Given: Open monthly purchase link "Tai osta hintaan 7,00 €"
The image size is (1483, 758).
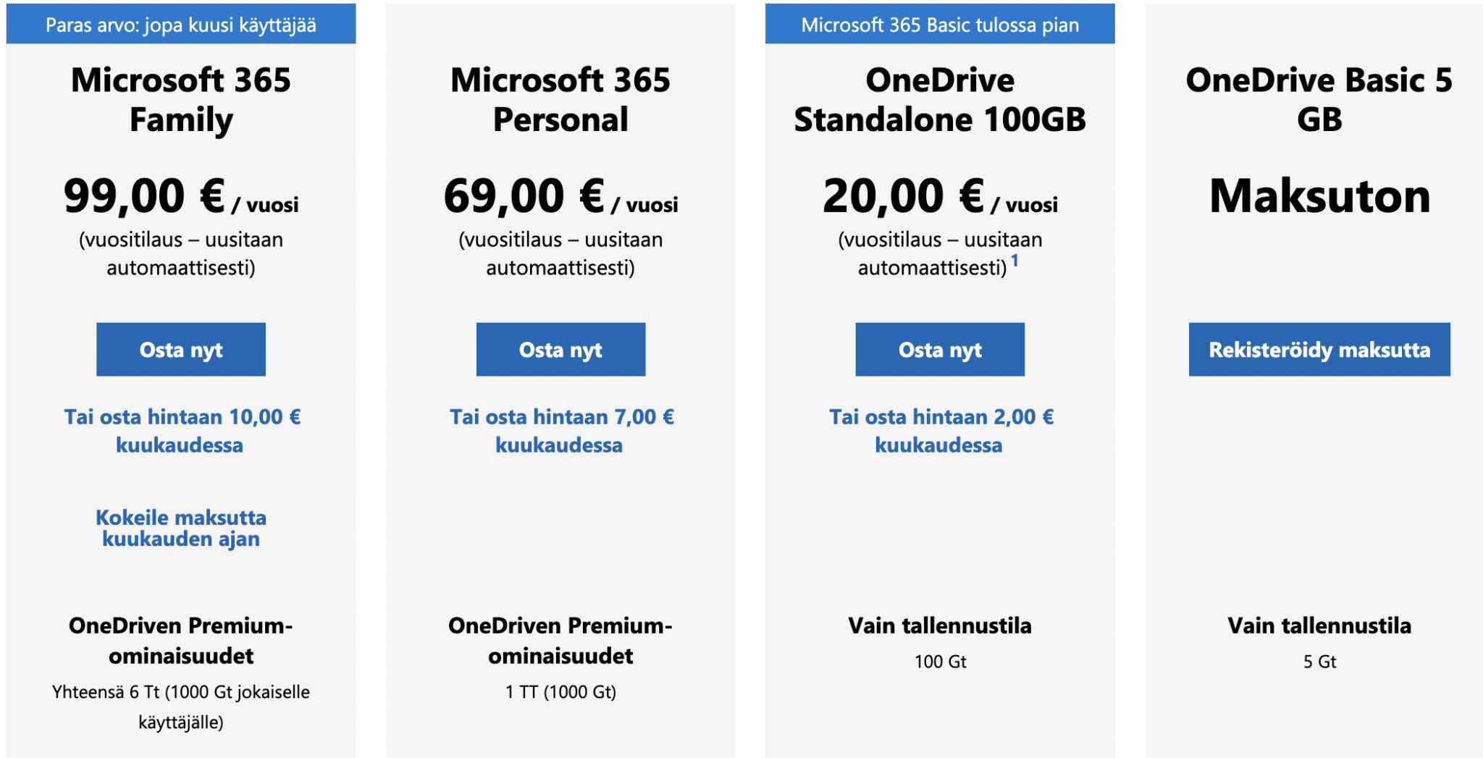Looking at the screenshot, I should [x=560, y=431].
